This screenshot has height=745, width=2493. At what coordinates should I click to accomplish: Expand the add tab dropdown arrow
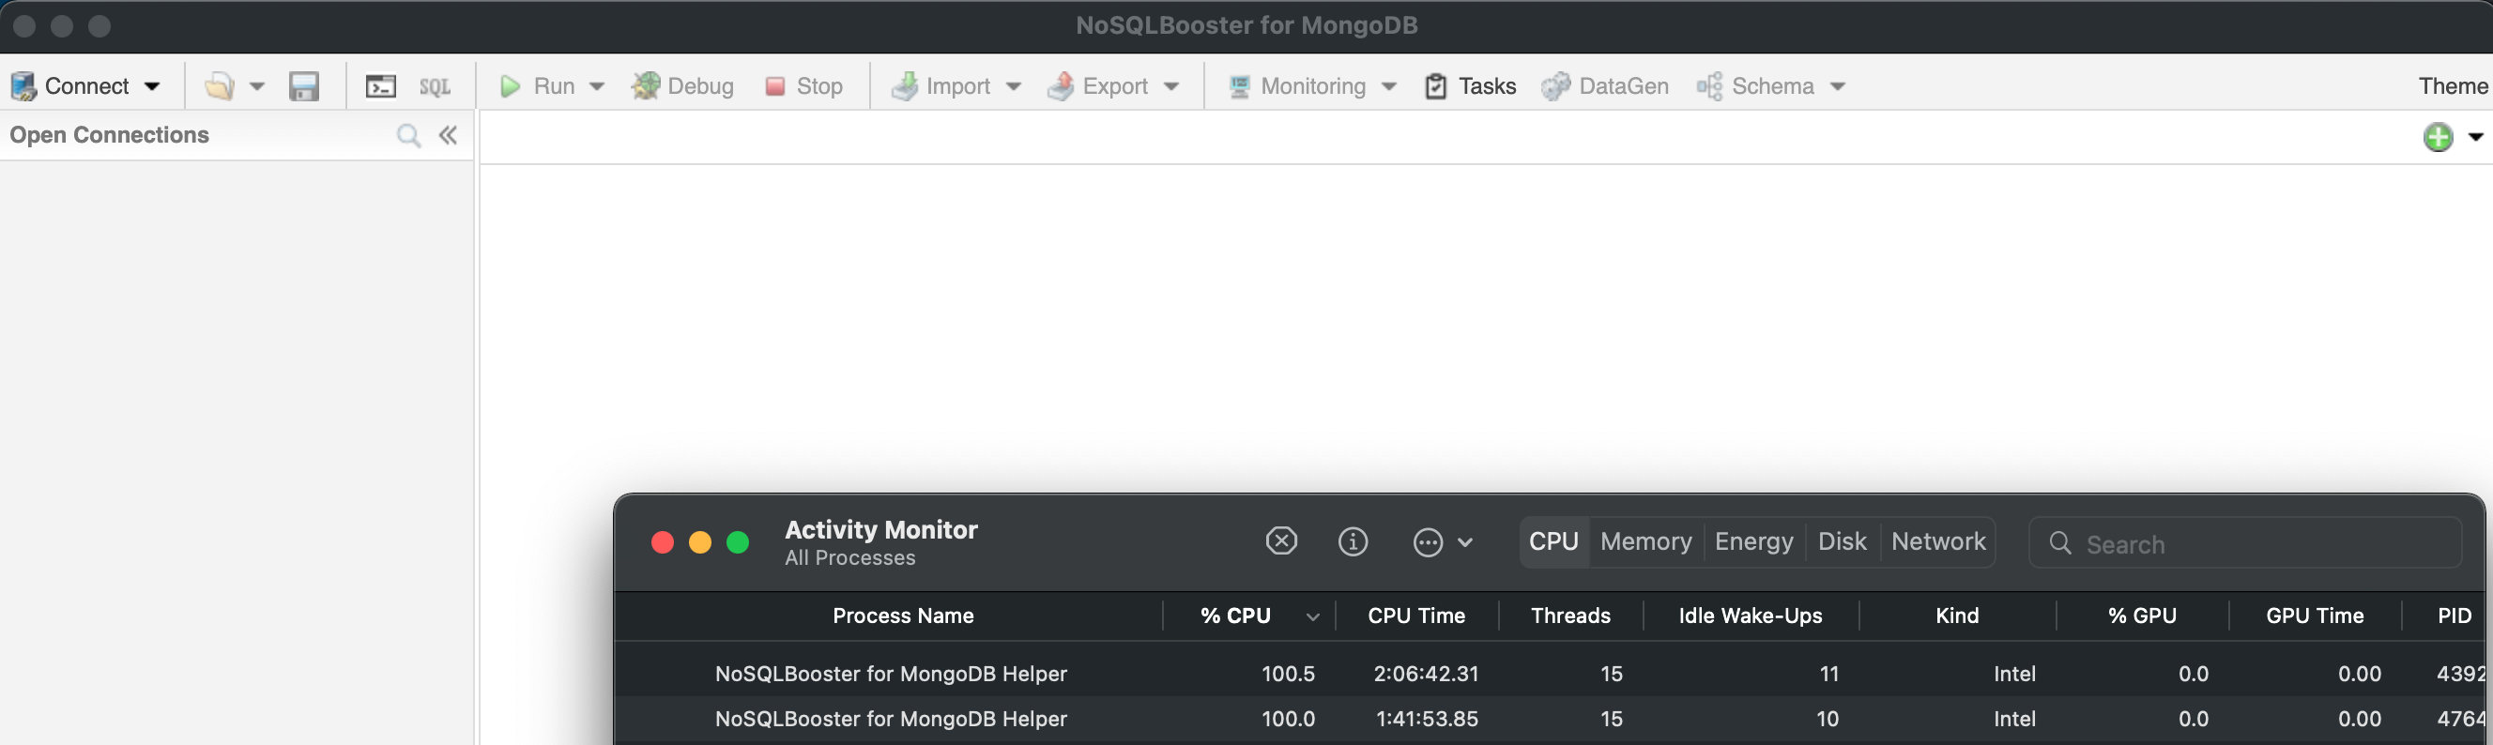pyautogui.click(x=2475, y=137)
